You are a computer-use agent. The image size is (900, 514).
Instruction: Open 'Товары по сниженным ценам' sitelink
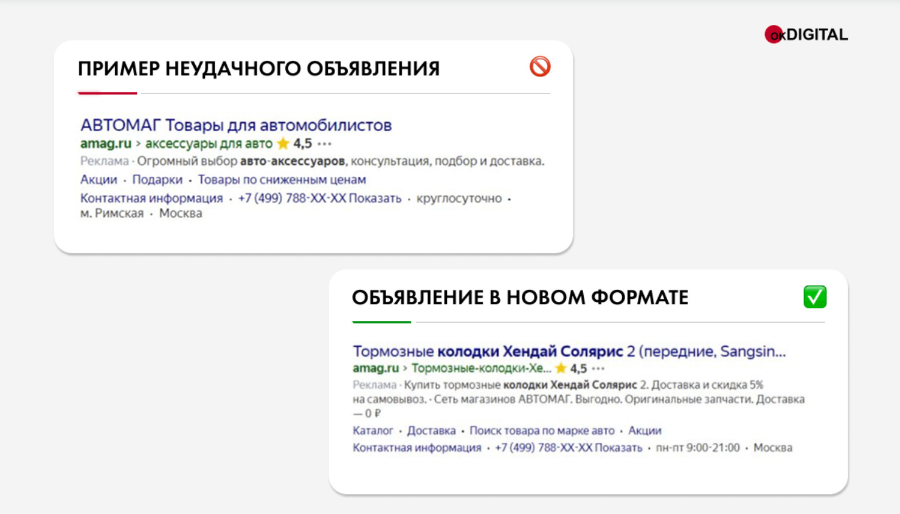pyautogui.click(x=282, y=180)
